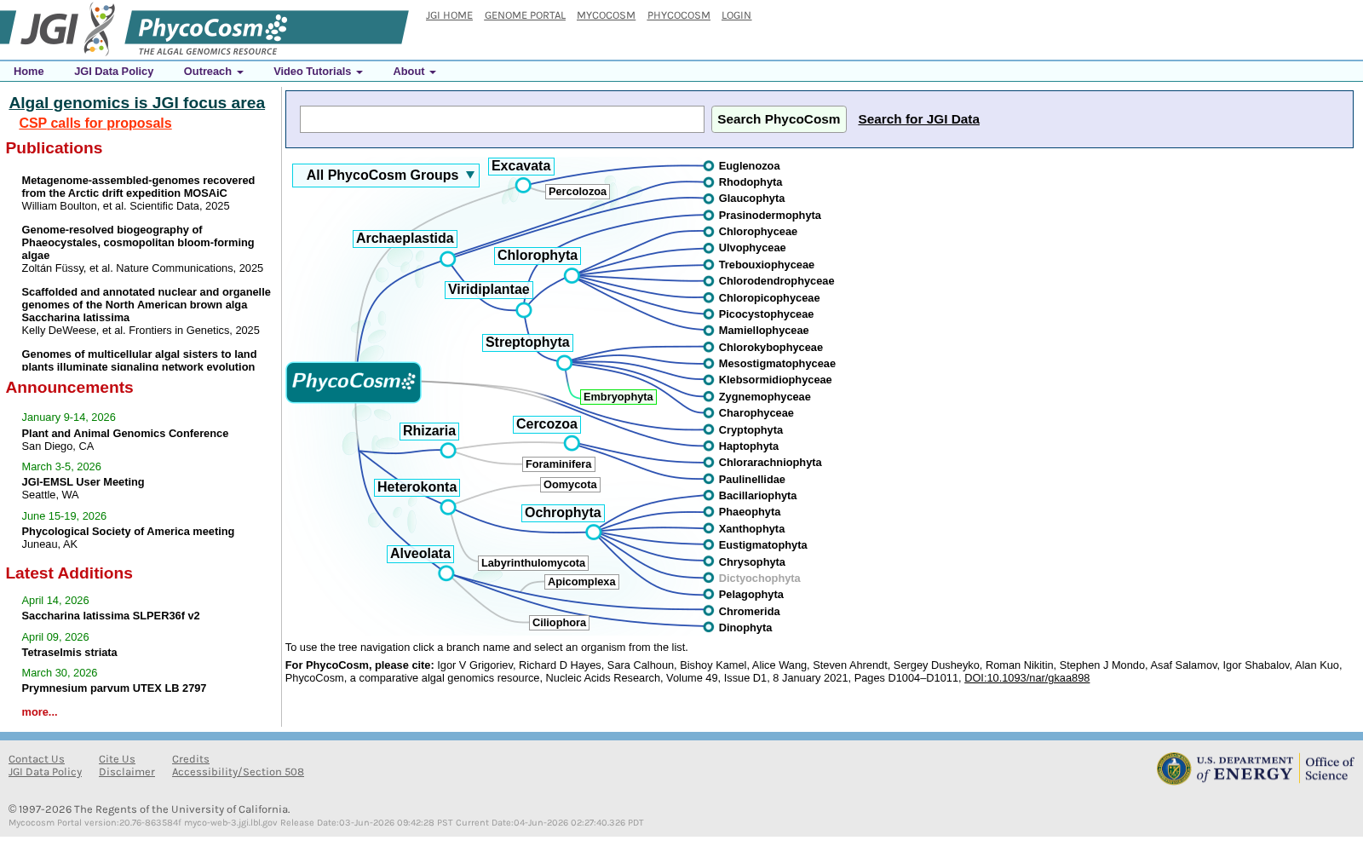Click the leaf dot beside Paulinellidae
This screenshot has width=1363, height=852.
click(x=709, y=479)
